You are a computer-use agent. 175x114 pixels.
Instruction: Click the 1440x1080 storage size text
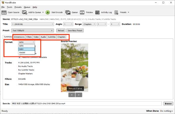[x=34, y=84]
